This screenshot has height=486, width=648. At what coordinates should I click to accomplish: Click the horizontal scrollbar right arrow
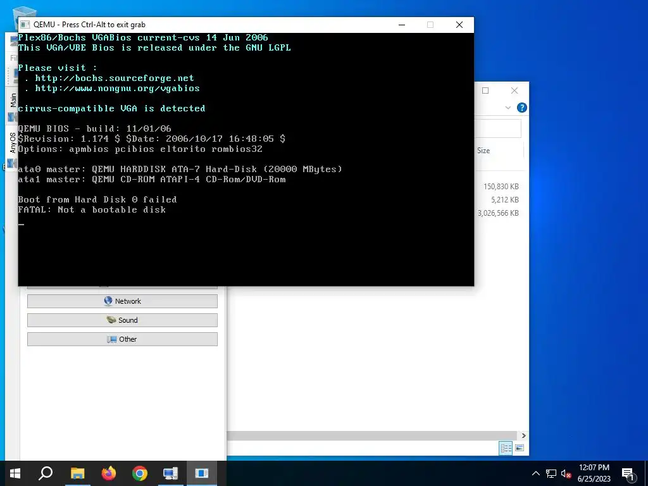pos(523,435)
